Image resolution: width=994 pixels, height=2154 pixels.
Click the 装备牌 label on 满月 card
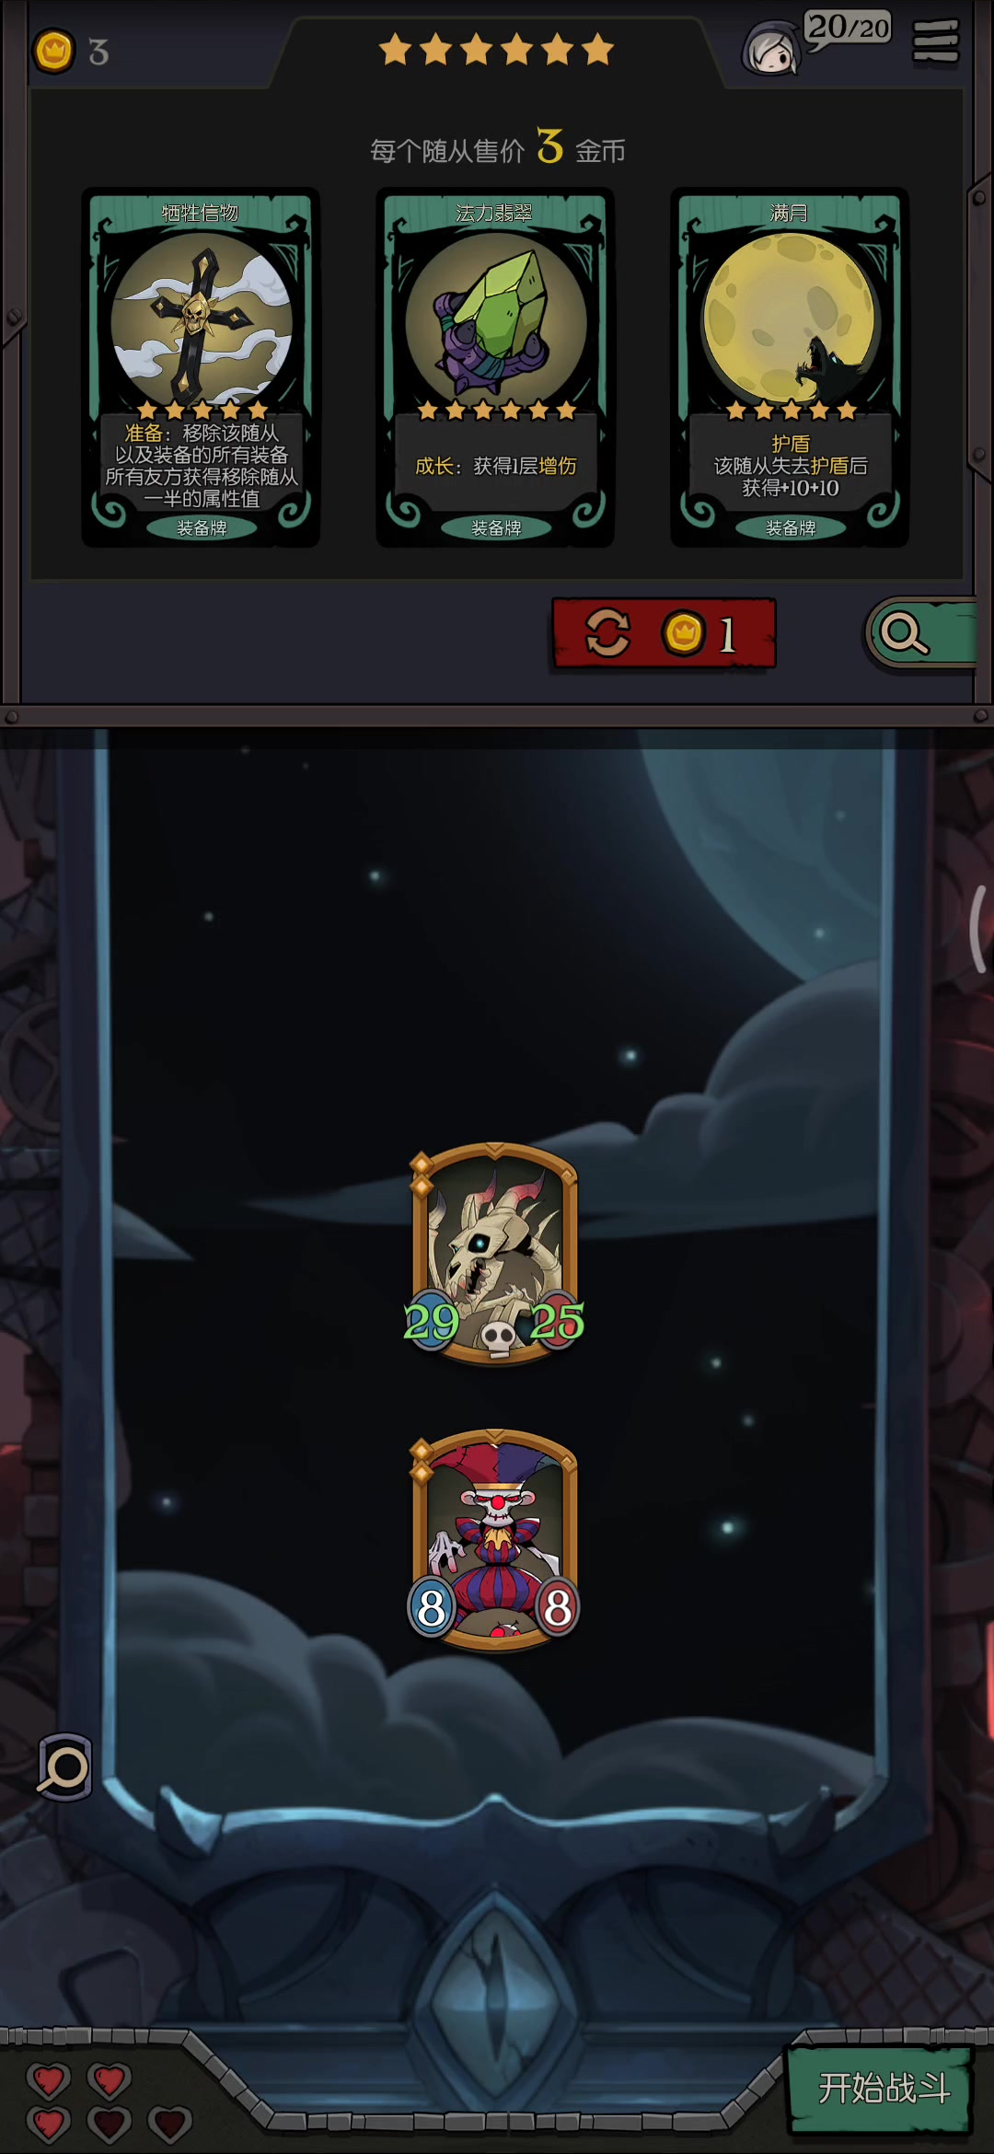[791, 527]
